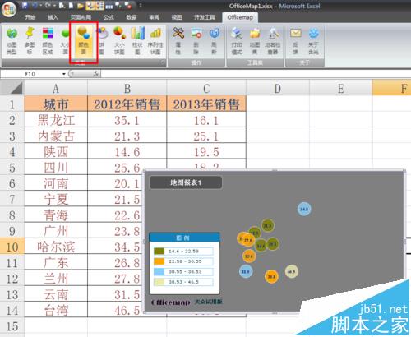Click the 城市 header cell
411x337 pixels.
click(x=56, y=104)
